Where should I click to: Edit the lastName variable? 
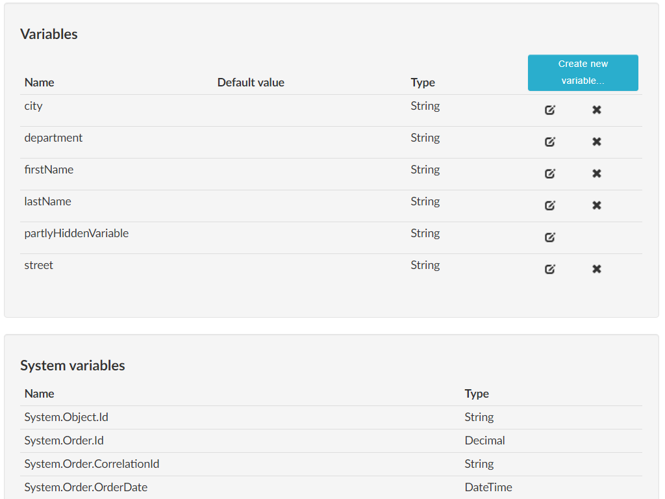click(x=550, y=205)
